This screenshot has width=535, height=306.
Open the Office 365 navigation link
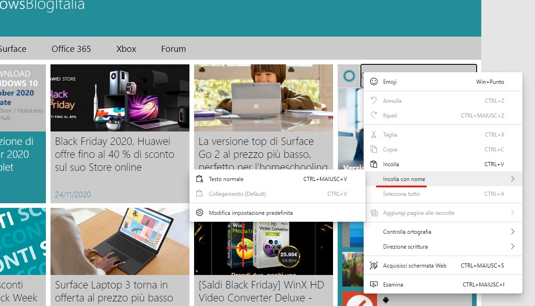tap(71, 49)
